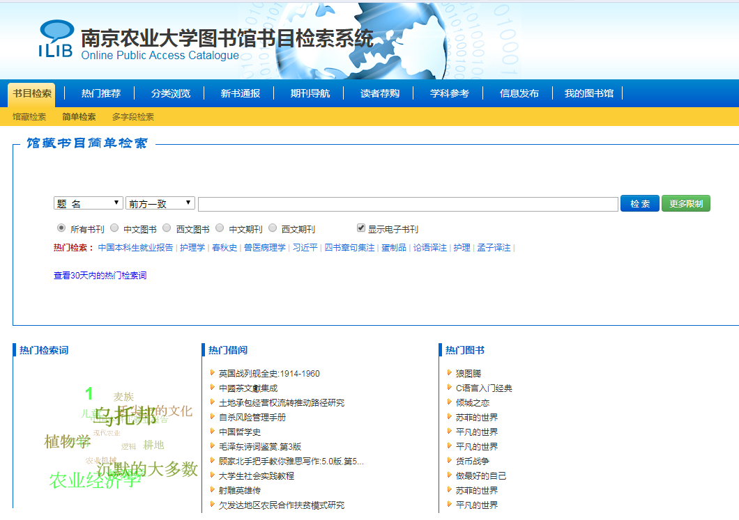Click the green 更多限制 button
This screenshot has height=520, width=739.
pos(686,203)
